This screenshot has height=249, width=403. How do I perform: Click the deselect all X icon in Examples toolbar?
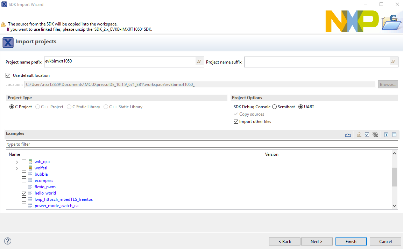click(x=375, y=135)
